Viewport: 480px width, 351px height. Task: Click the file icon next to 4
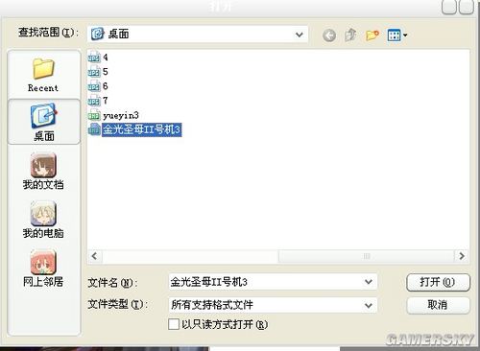pyautogui.click(x=94, y=57)
